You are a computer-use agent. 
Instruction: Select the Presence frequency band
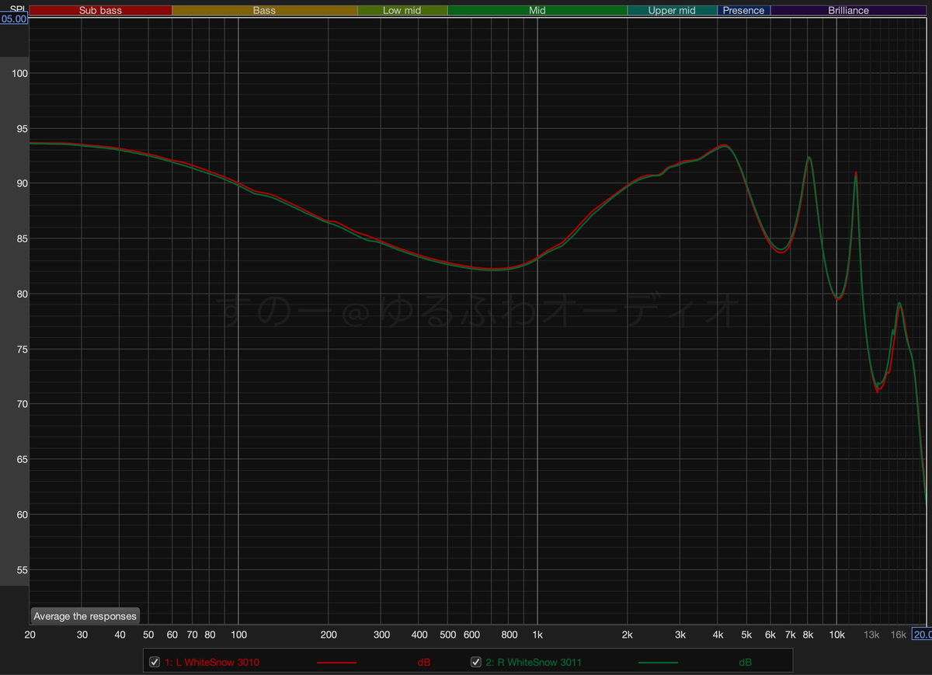744,11
